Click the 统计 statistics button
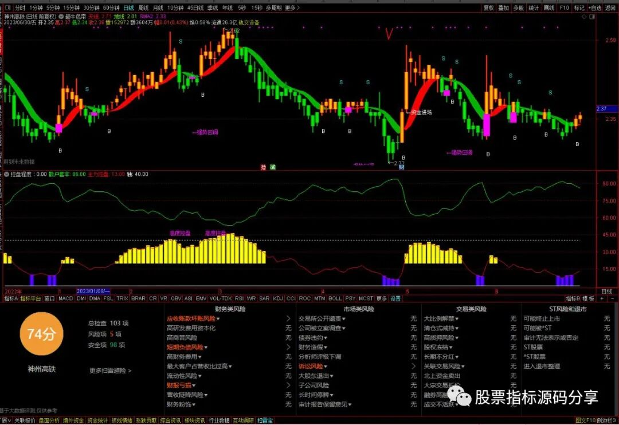The width and height of the screenshot is (619, 425). pyautogui.click(x=534, y=7)
